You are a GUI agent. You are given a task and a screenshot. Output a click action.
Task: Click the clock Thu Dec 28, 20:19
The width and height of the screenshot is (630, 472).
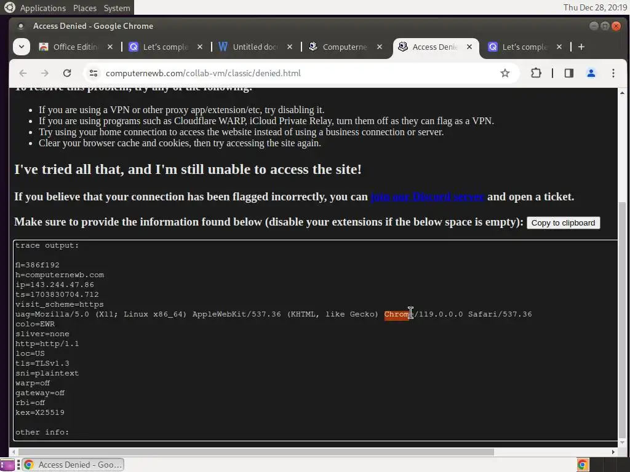coord(595,7)
